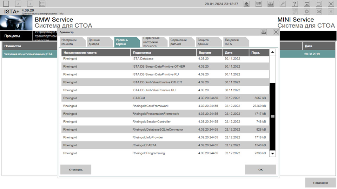Screen dimensions: 337x189
Task: Select the ISTA Database row
Action: click(165, 59)
